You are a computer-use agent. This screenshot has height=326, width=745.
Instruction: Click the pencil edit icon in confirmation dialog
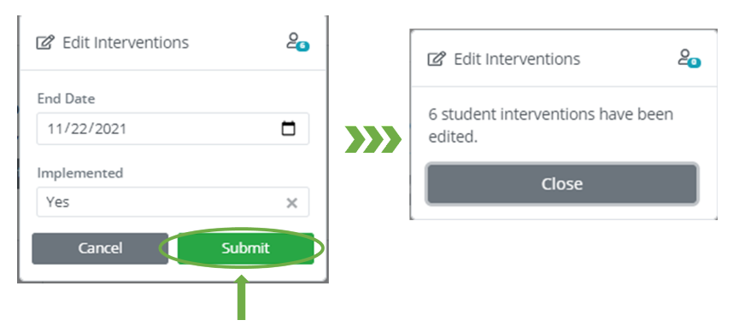[437, 60]
